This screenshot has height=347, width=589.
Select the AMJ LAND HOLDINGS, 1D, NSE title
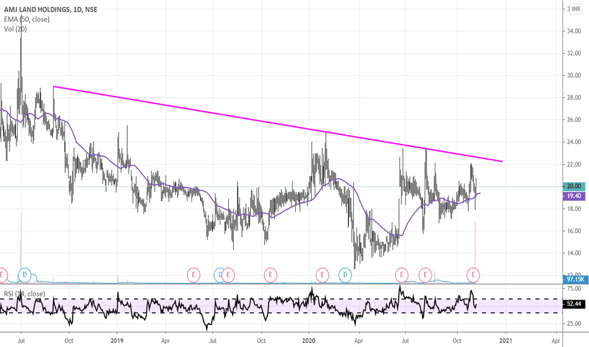click(51, 9)
